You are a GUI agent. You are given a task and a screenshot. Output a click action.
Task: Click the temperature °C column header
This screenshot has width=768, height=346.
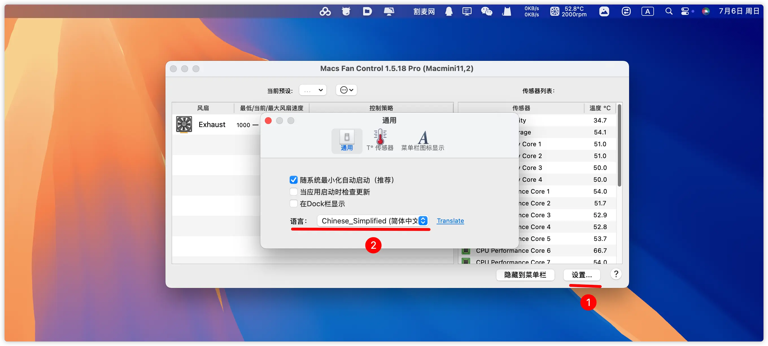tap(600, 108)
